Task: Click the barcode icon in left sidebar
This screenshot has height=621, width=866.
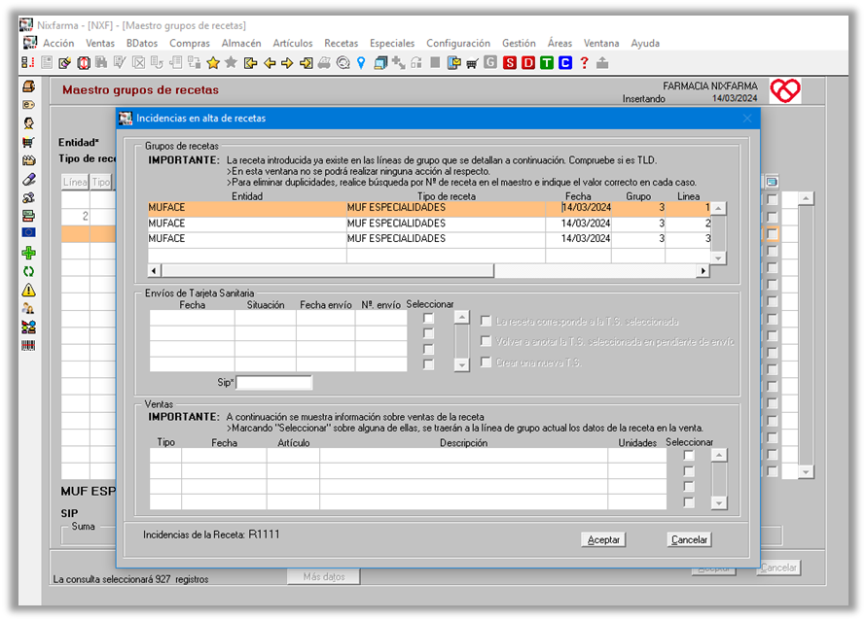Action: point(29,346)
